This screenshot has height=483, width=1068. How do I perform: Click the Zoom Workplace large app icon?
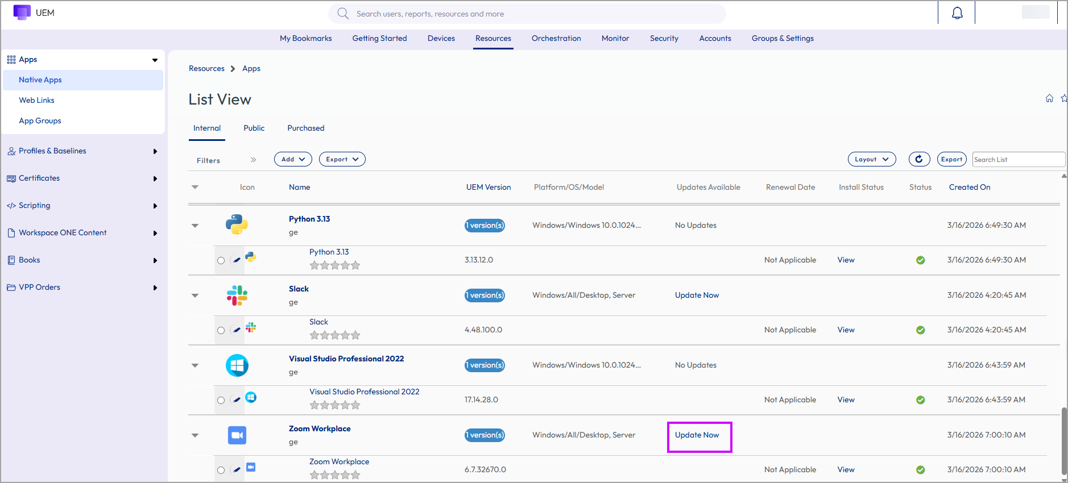pos(237,435)
